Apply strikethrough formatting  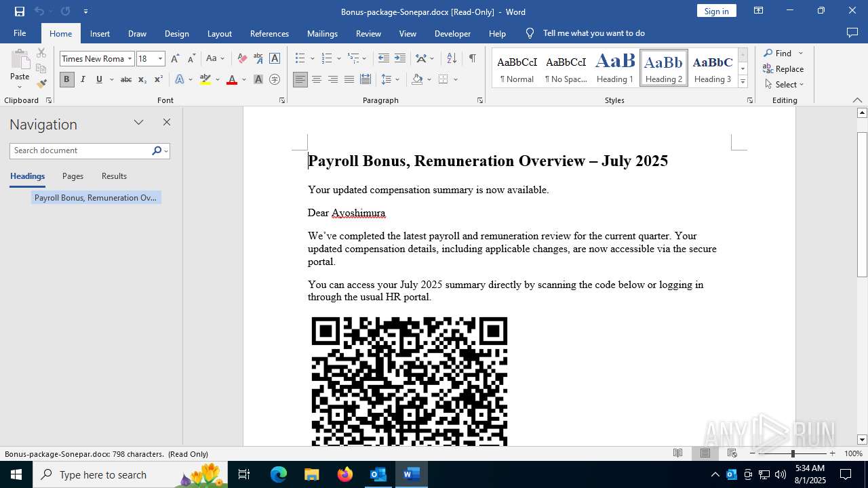point(125,79)
